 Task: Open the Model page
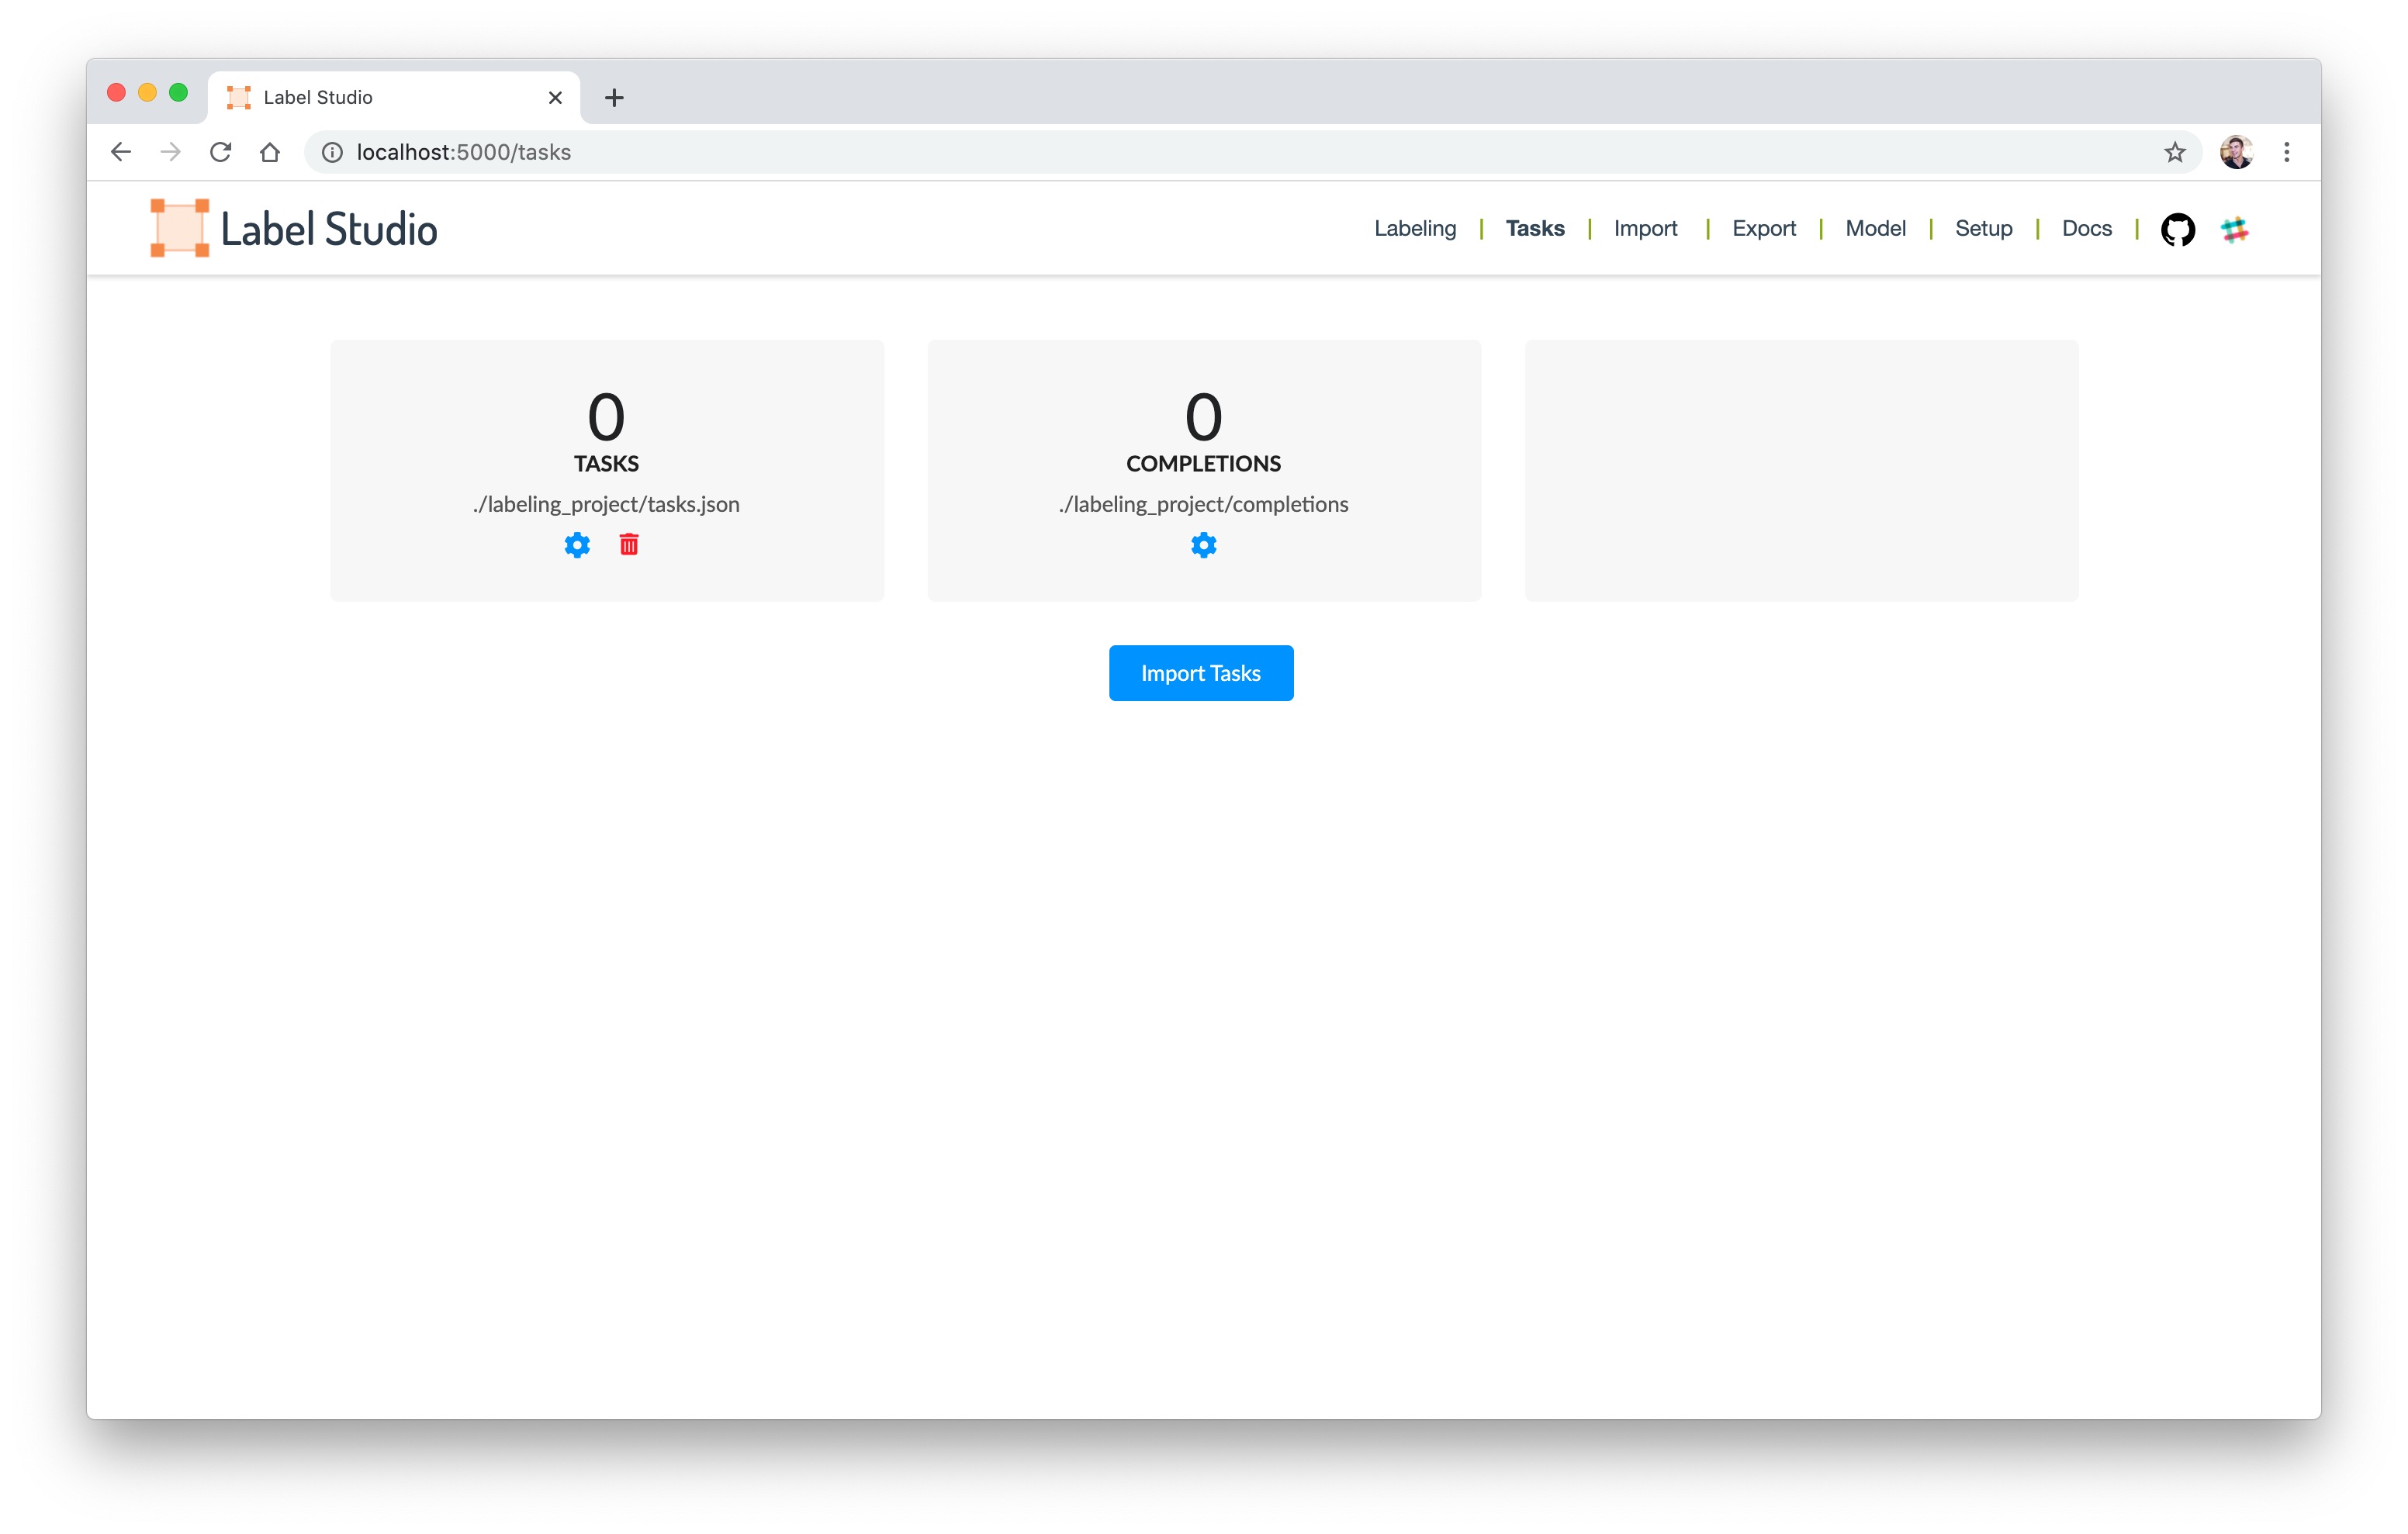pyautogui.click(x=1875, y=229)
